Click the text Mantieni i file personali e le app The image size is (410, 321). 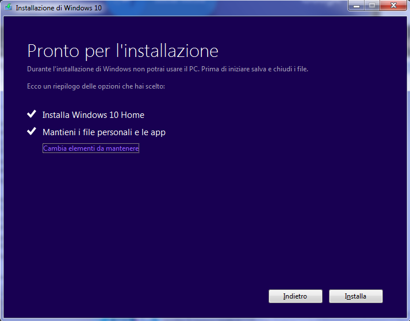tap(104, 132)
